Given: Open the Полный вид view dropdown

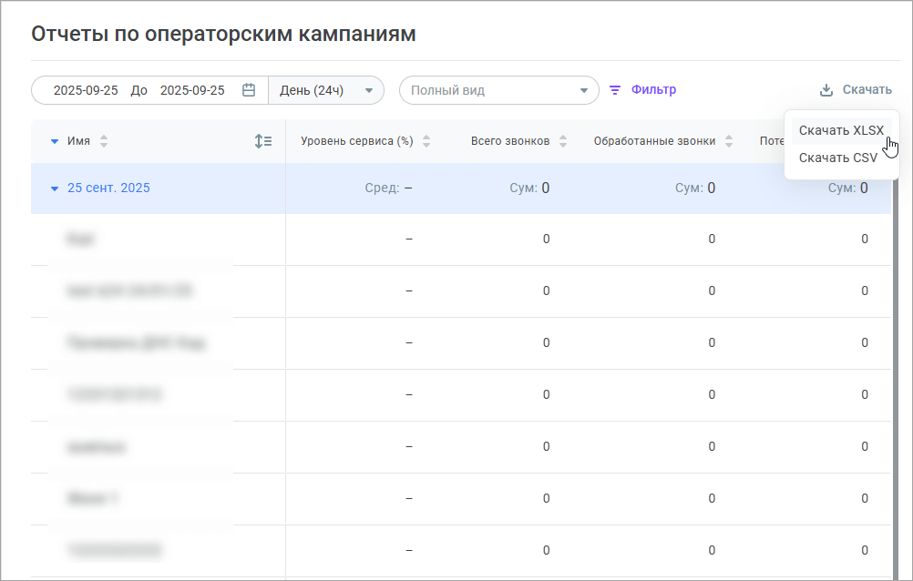Looking at the screenshot, I should point(498,90).
